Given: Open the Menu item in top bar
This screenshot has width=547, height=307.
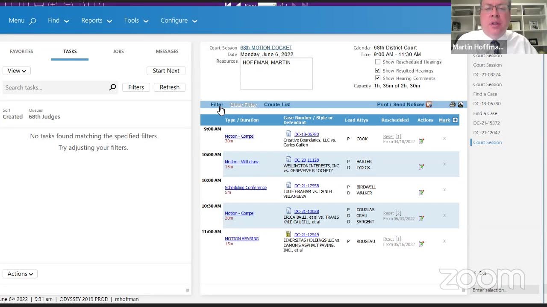Looking at the screenshot, I should point(17,20).
